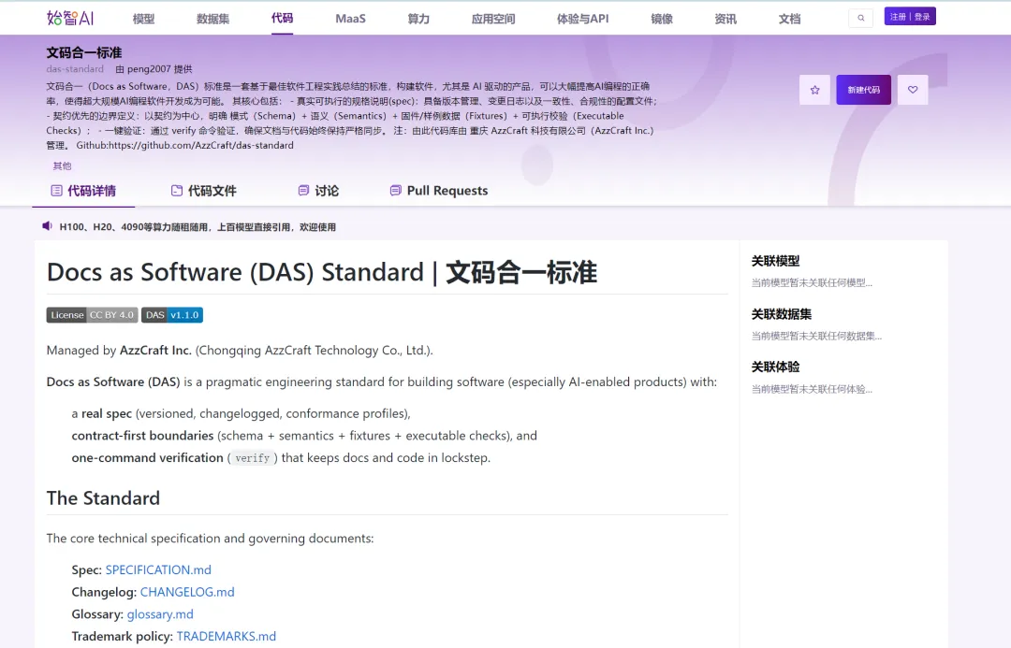This screenshot has width=1011, height=648.
Task: Open the search magnifier icon
Action: coord(861,18)
